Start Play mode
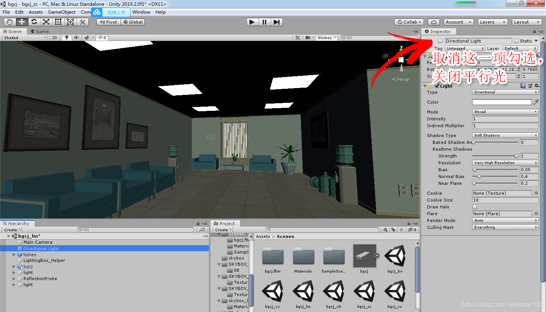546x312 pixels. pos(252,22)
